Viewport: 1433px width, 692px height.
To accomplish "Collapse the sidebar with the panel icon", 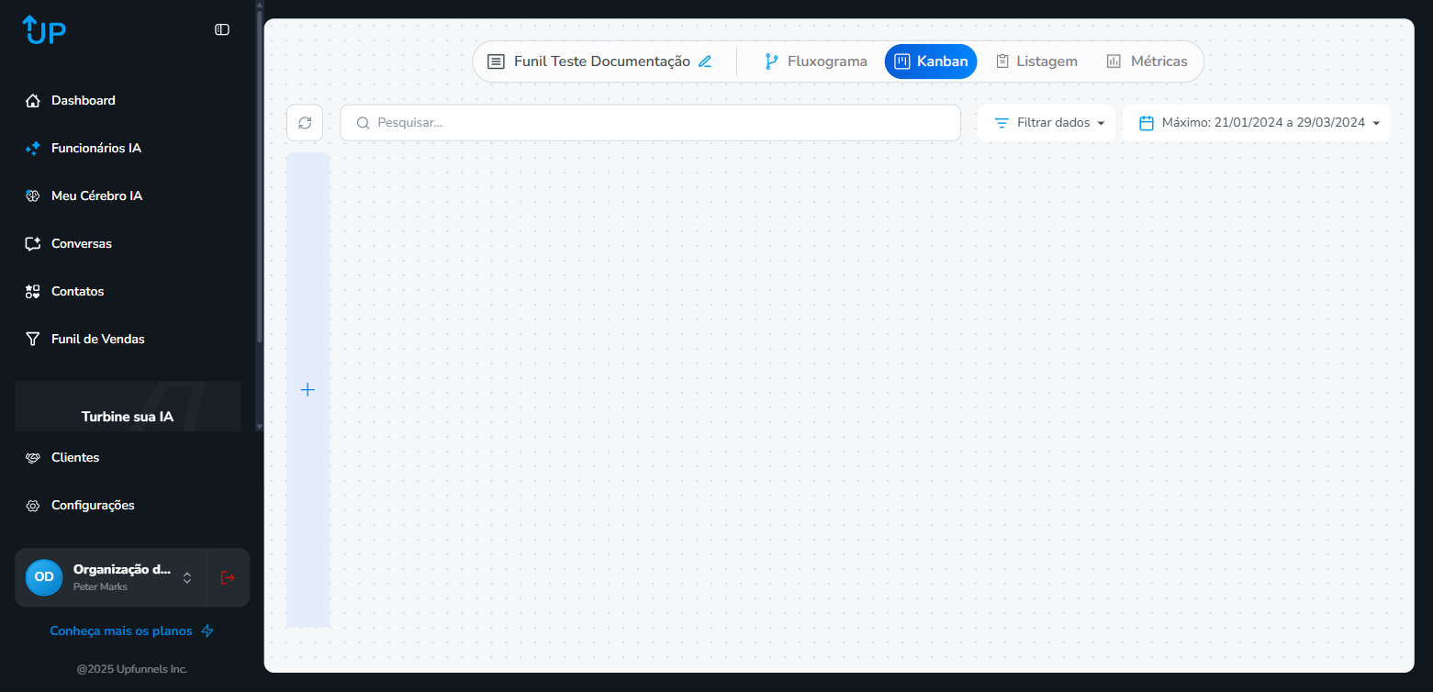I will click(222, 29).
